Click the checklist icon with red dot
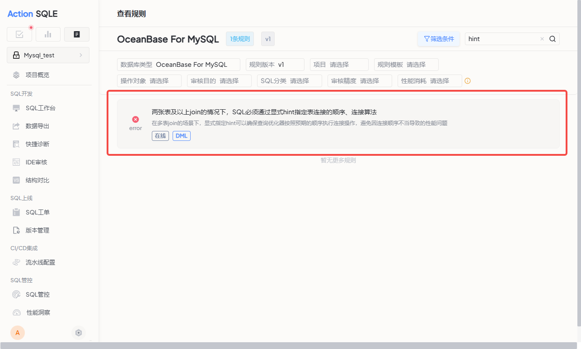Screen dimensions: 581x349 pyautogui.click(x=20, y=34)
